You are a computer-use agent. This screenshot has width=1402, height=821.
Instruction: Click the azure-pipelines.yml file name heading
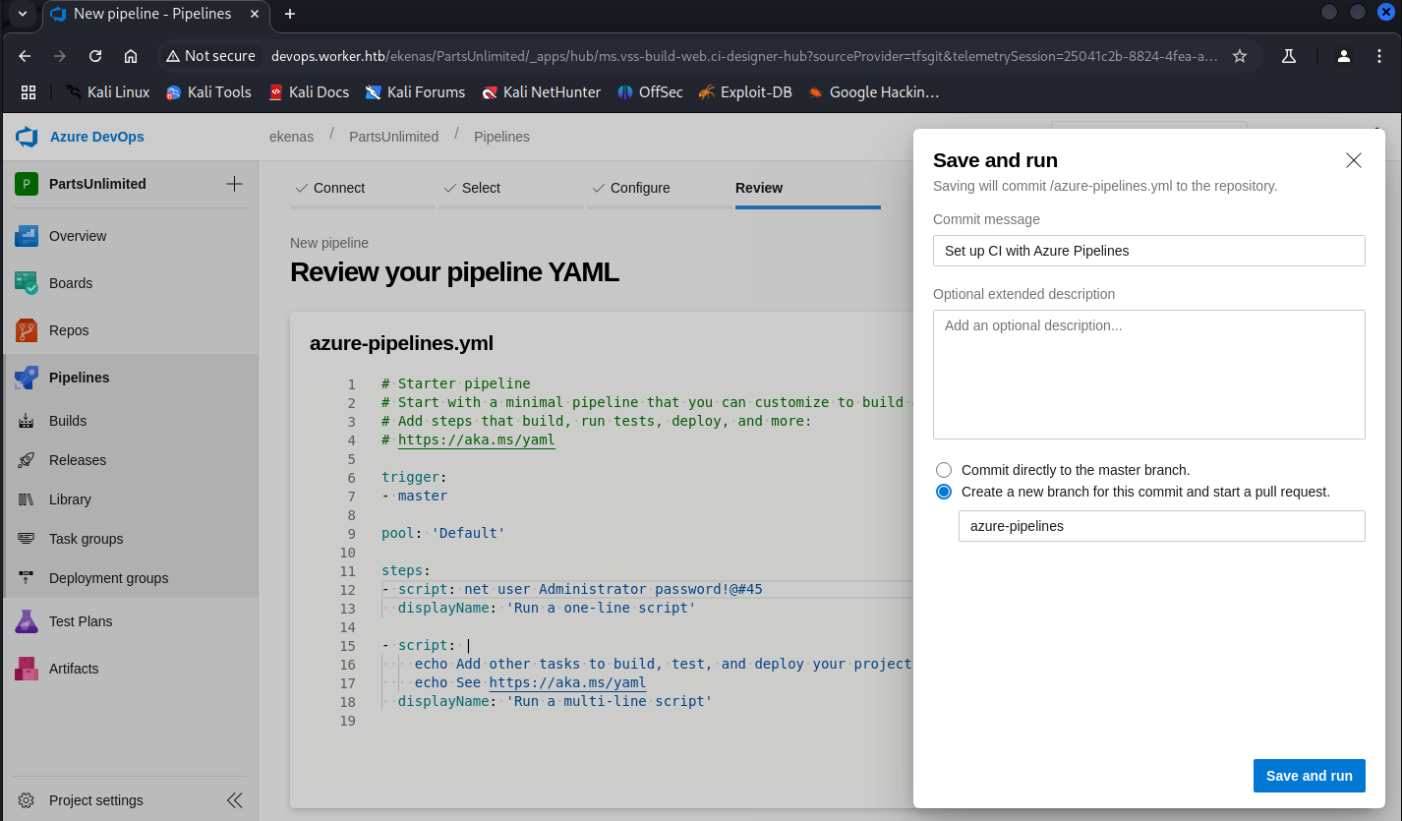pyautogui.click(x=401, y=343)
